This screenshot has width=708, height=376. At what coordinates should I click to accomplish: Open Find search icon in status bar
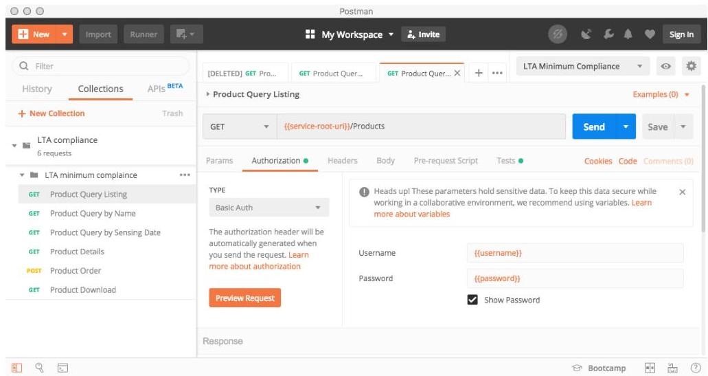coord(39,368)
